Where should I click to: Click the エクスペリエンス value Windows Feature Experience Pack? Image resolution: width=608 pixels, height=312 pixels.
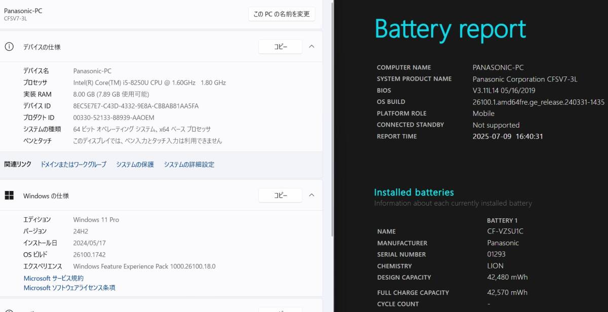(x=144, y=266)
